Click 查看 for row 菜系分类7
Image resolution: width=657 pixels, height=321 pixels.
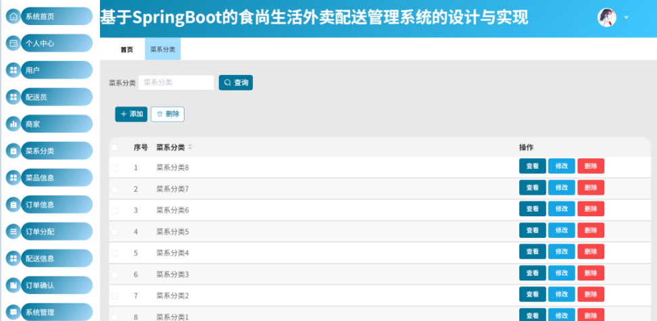click(x=533, y=187)
